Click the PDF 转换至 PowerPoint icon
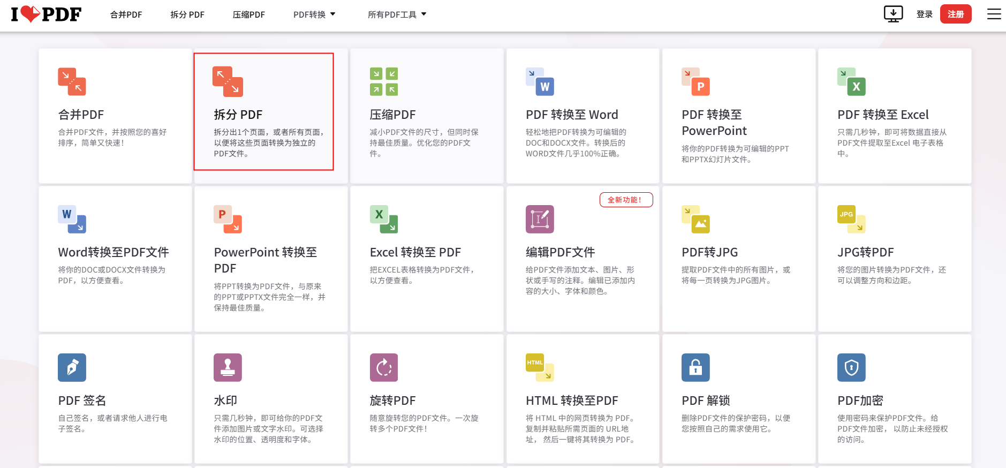The height and width of the screenshot is (468, 1006). point(695,82)
